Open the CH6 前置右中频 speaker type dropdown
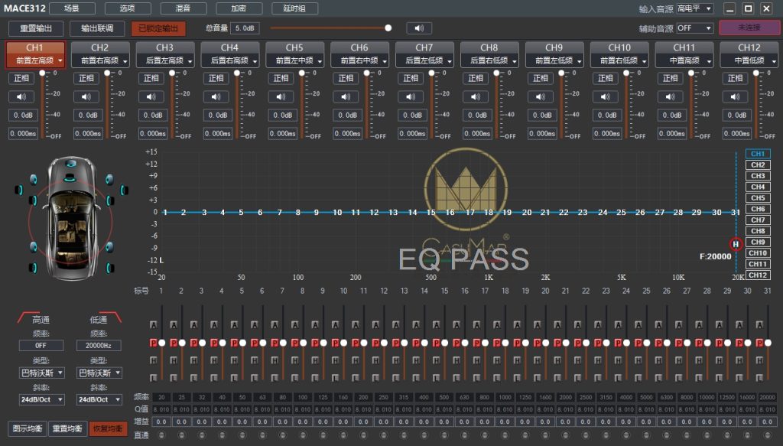Viewport: 783px width, 446px height. tap(359, 61)
